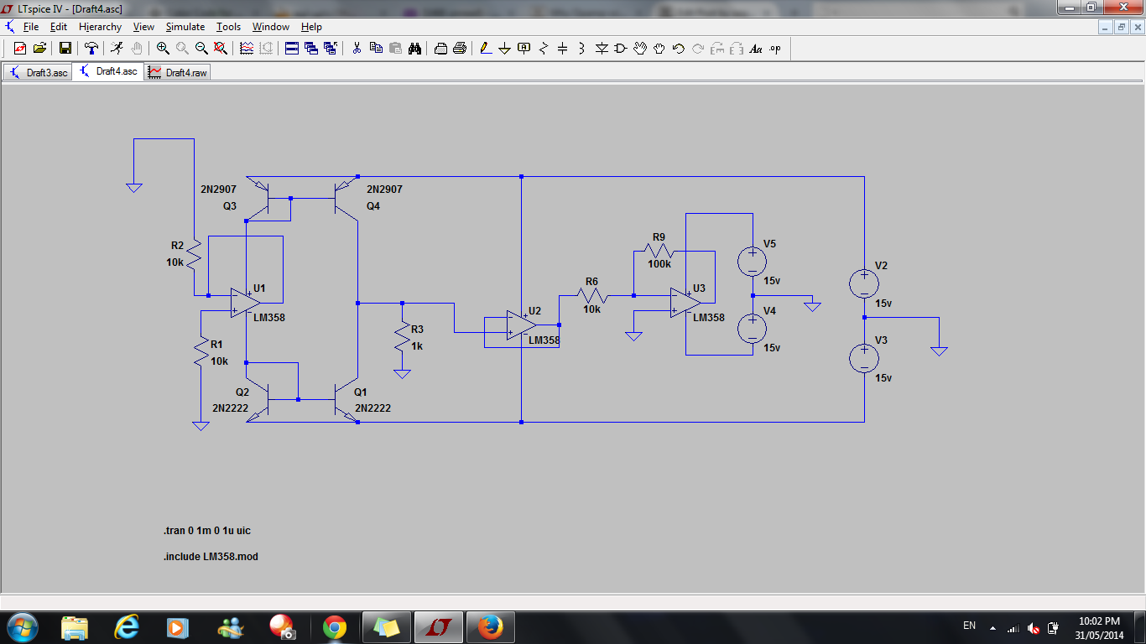Click the New Schematic toolbar icon
Screen dimensions: 1146x644
click(x=20, y=49)
